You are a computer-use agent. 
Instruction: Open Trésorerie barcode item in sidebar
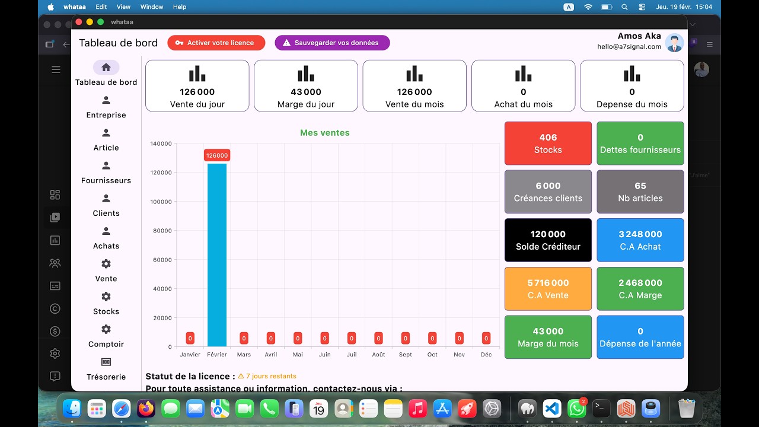[x=106, y=368]
